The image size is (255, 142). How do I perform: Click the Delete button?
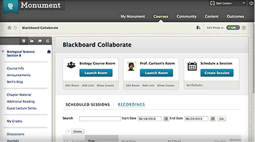pos(78,131)
